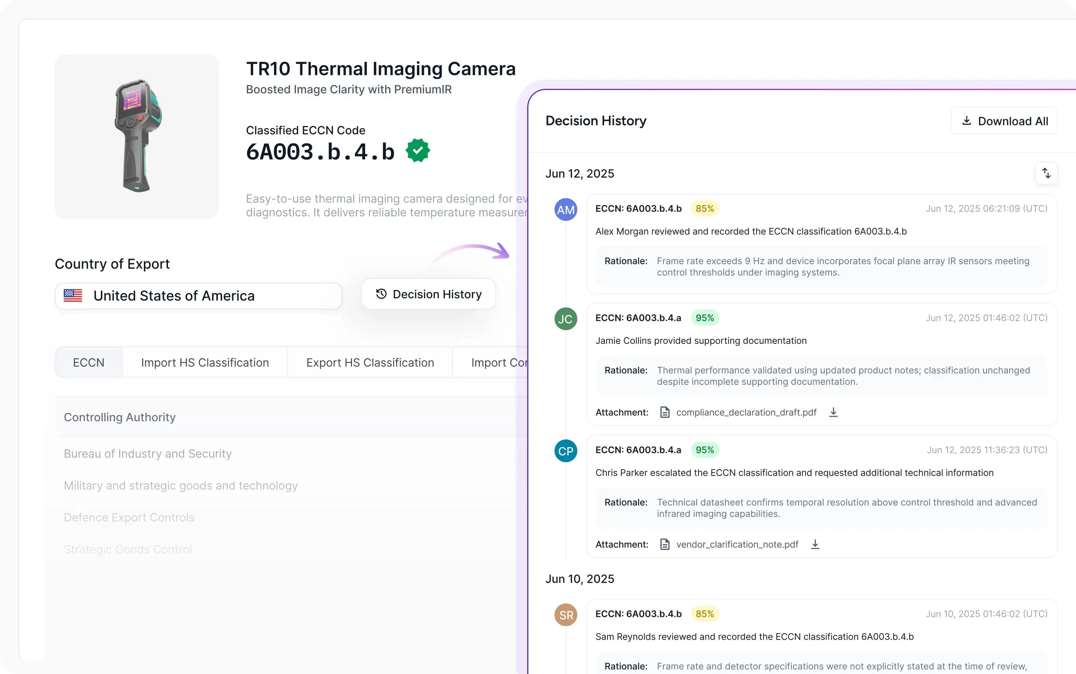Image resolution: width=1076 pixels, height=674 pixels.
Task: Click the CP avatar for Chris Parker
Action: [x=566, y=451]
